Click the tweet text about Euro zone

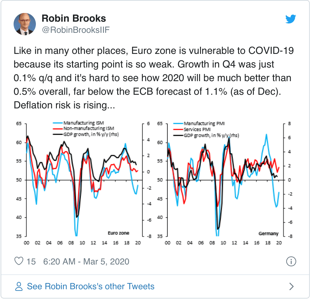tap(153, 78)
